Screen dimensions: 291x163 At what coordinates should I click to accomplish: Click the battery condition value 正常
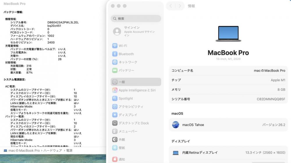(x=29, y=69)
